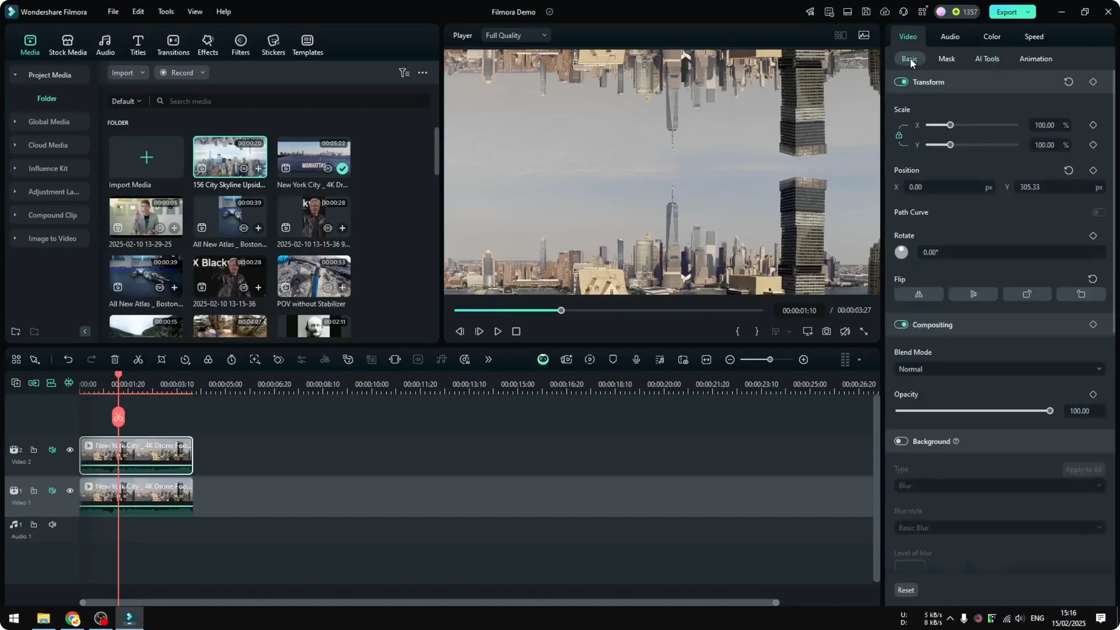
Task: Open the Tools menu
Action: click(x=165, y=12)
